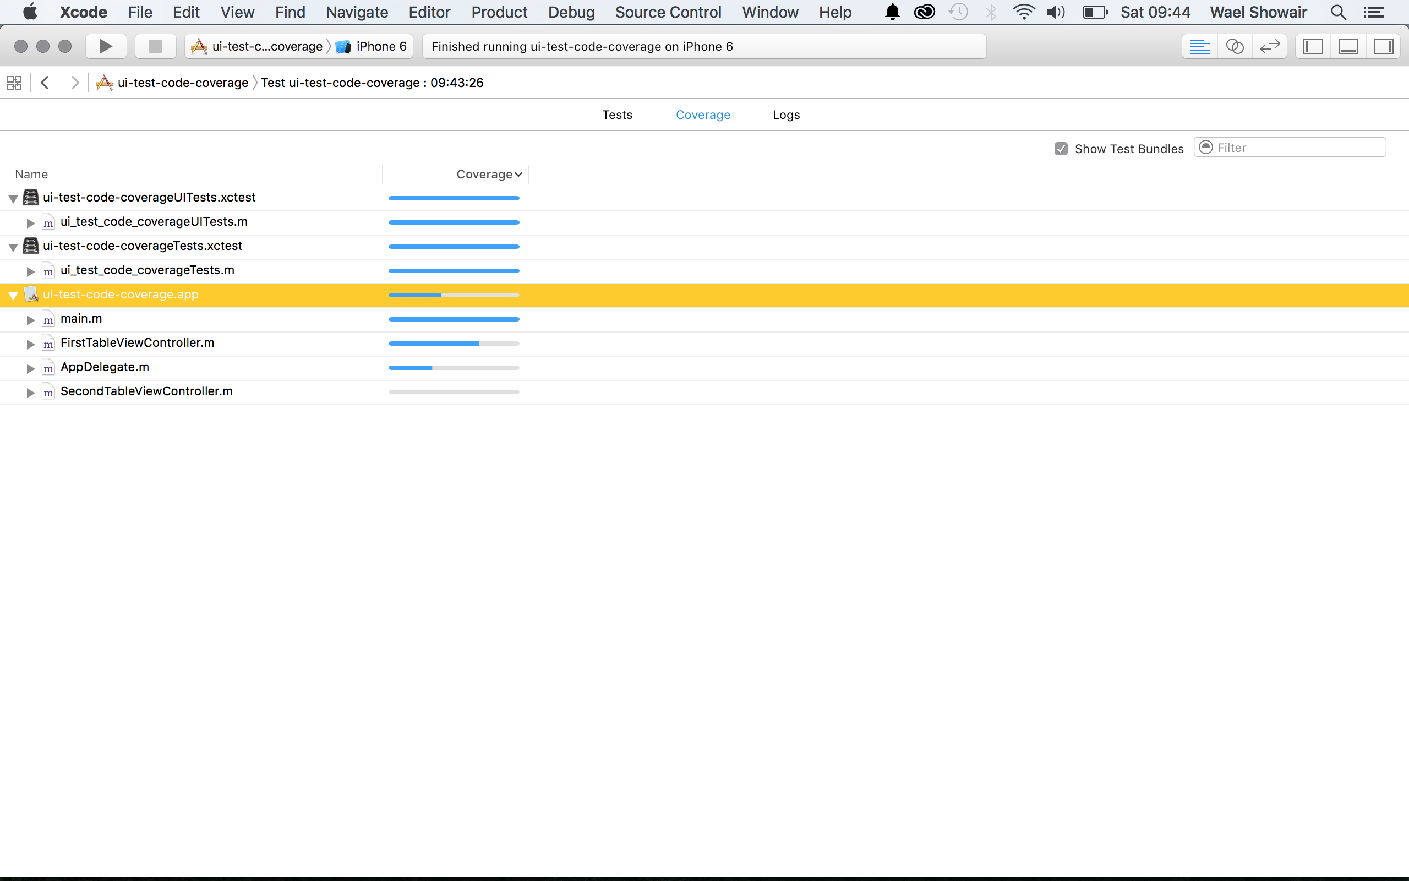The image size is (1409, 881).
Task: Click AppDelegate.m coverage progress bar
Action: click(454, 368)
